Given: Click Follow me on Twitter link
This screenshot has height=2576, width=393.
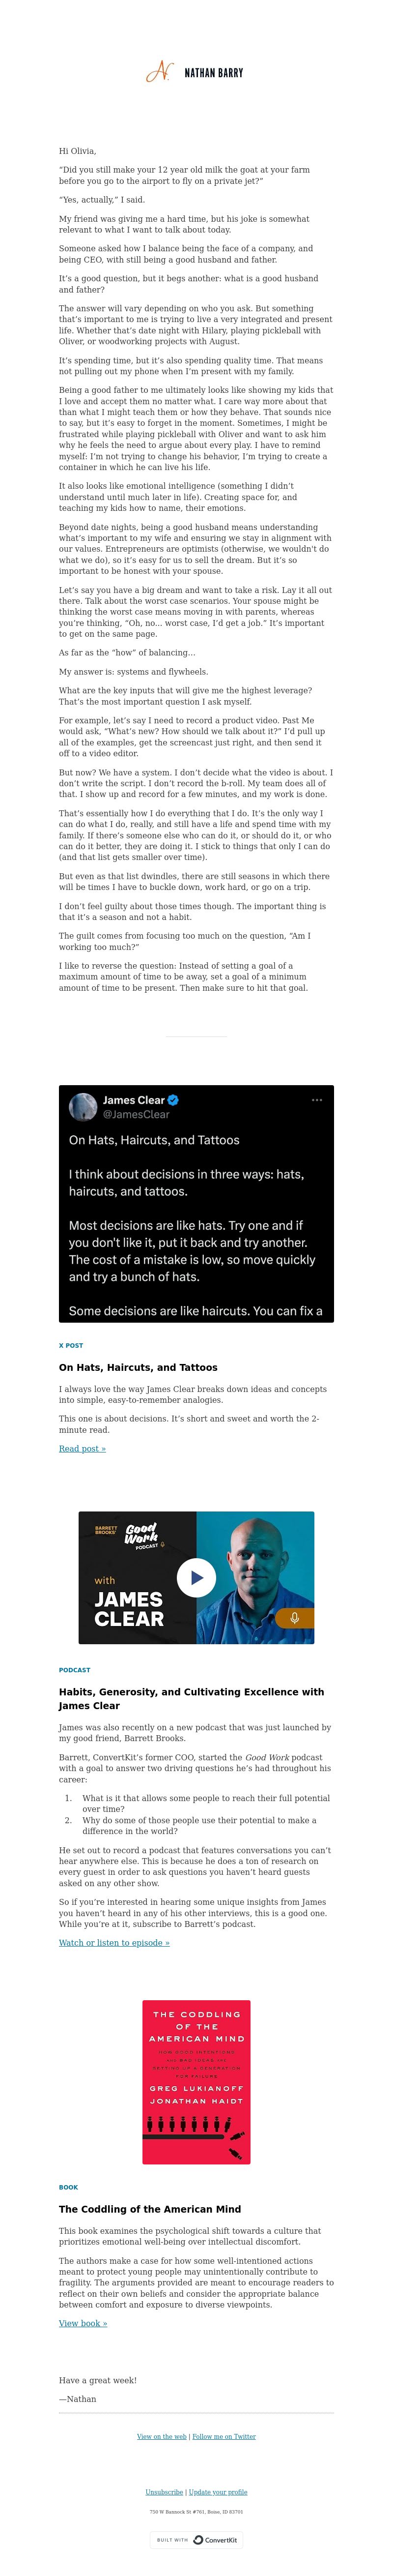Looking at the screenshot, I should [x=224, y=2436].
